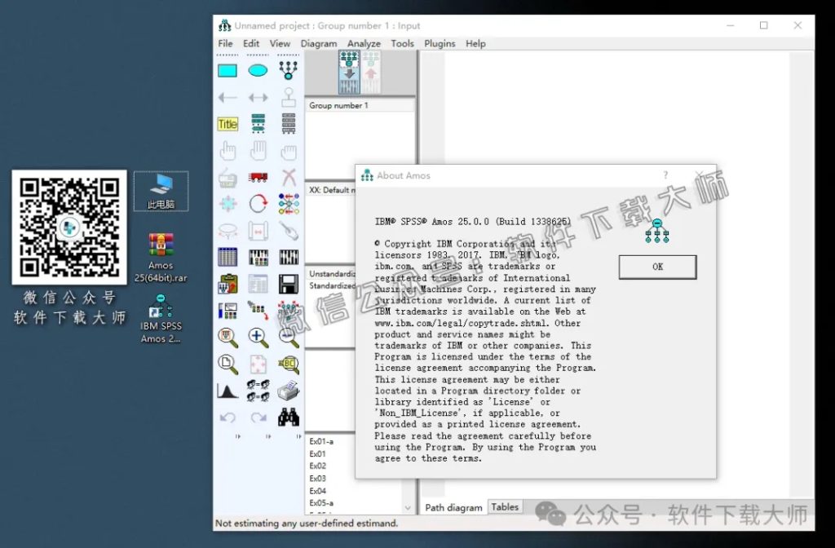This screenshot has height=548, width=835.
Task: Choose the single-headed path arrow tool
Action: 228,97
